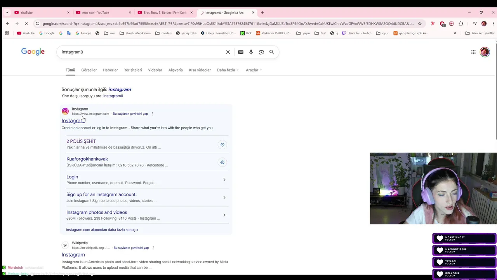Open the 'yapay zeka' bookmark
The height and width of the screenshot is (280, 497).
[x=186, y=33]
